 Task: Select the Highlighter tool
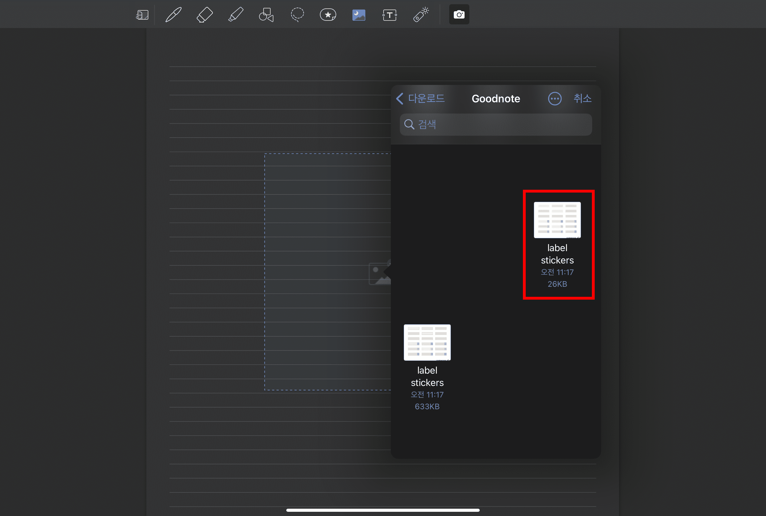pyautogui.click(x=236, y=15)
